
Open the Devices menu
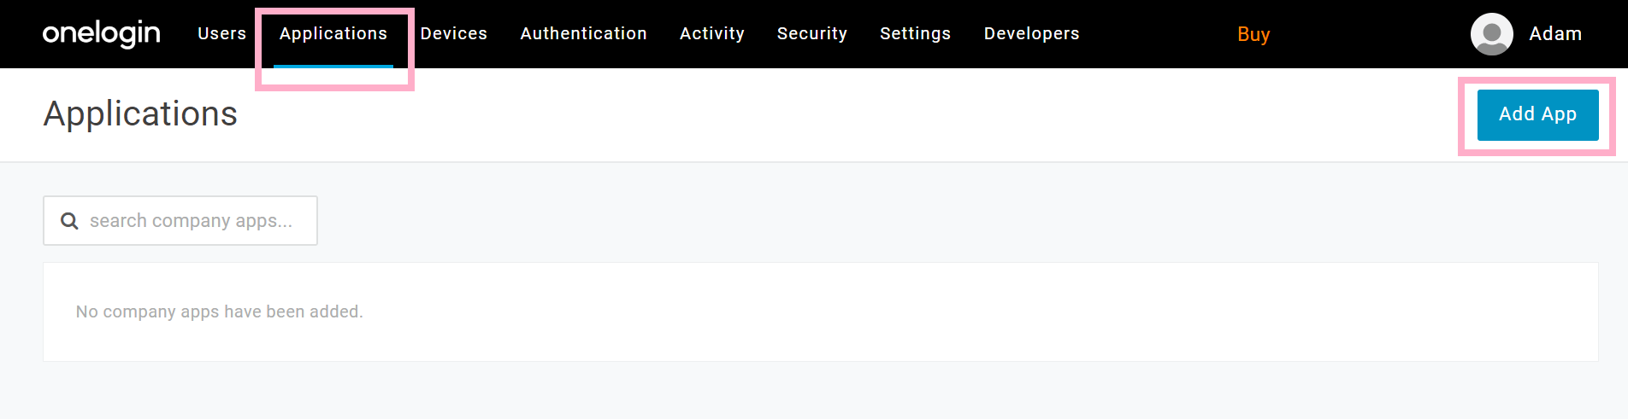[453, 33]
